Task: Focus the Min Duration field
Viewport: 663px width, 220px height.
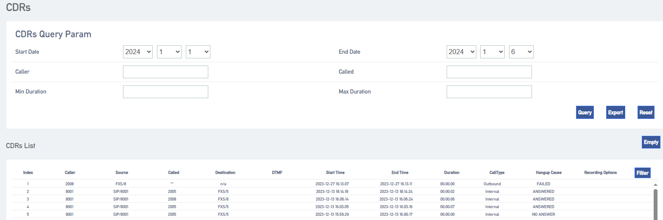Action: (165, 92)
